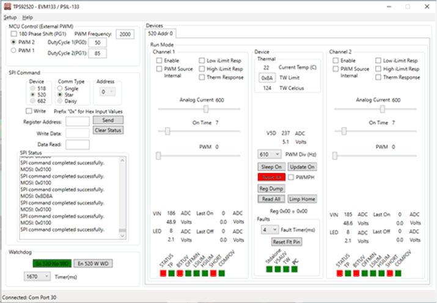The image size is (437, 303).
Task: Click the TPS92520 app icon in title bar
Action: 7,6
